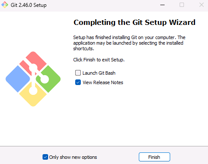Click the 'Click Finish to exit Setup.' text
Image resolution: width=208 pixels, height=164 pixels.
point(99,60)
